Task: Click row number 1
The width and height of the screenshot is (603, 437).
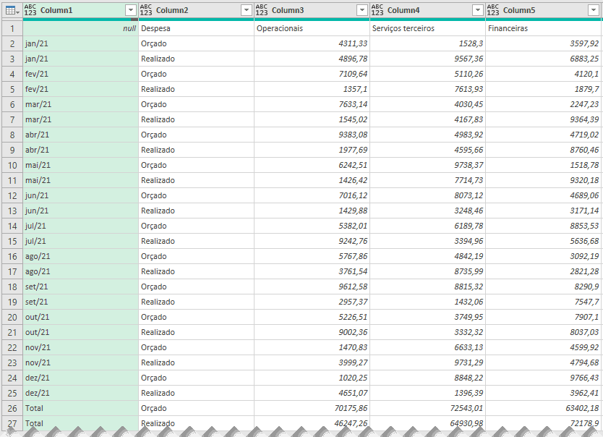Action: click(x=12, y=27)
